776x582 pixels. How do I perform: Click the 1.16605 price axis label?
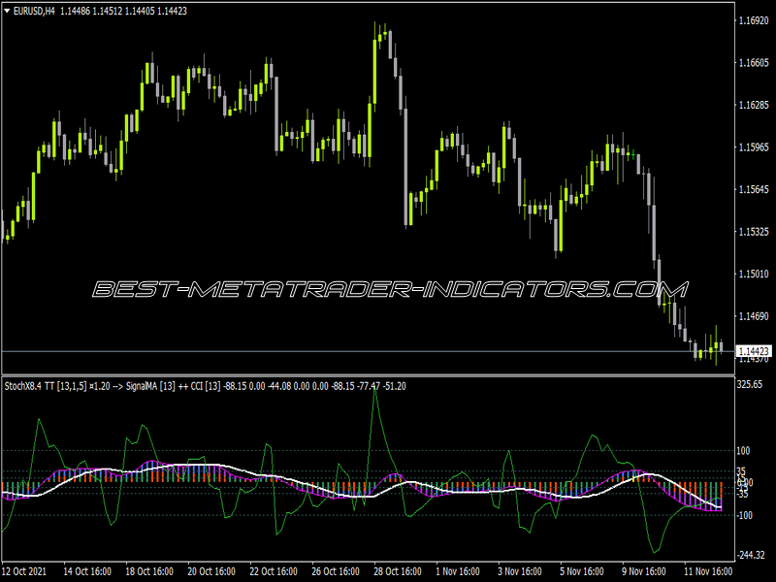tap(754, 63)
